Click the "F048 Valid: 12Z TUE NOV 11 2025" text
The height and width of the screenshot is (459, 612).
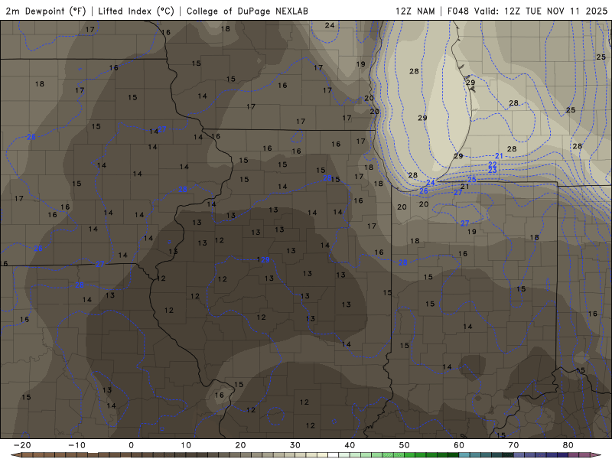point(527,11)
